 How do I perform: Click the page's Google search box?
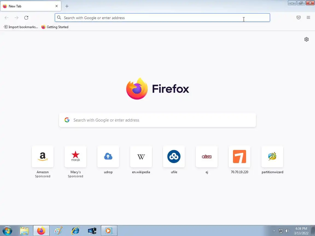(157, 120)
